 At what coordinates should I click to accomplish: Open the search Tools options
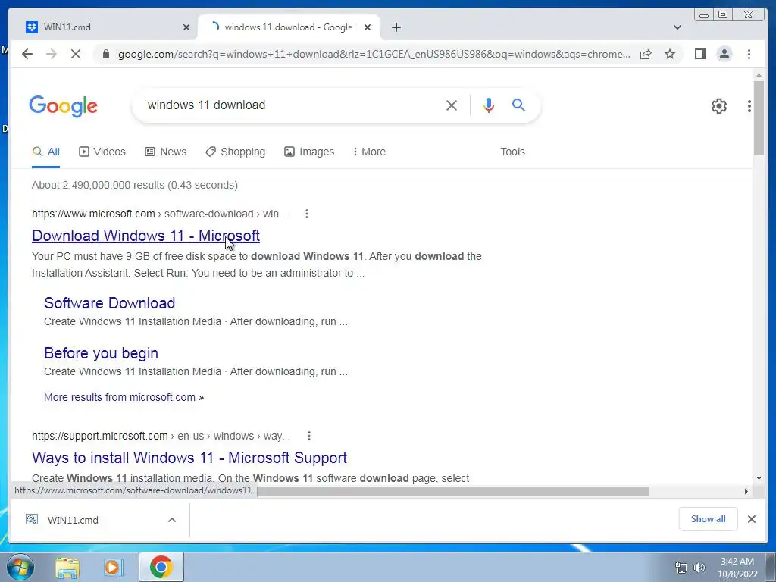tap(512, 152)
